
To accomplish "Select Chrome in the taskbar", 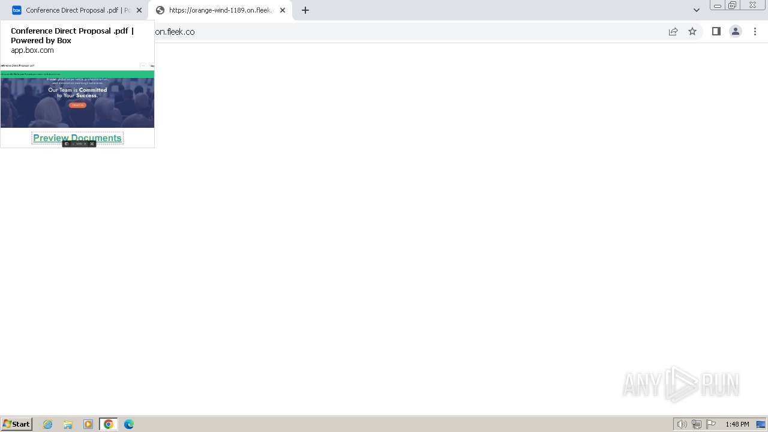I will click(x=109, y=424).
